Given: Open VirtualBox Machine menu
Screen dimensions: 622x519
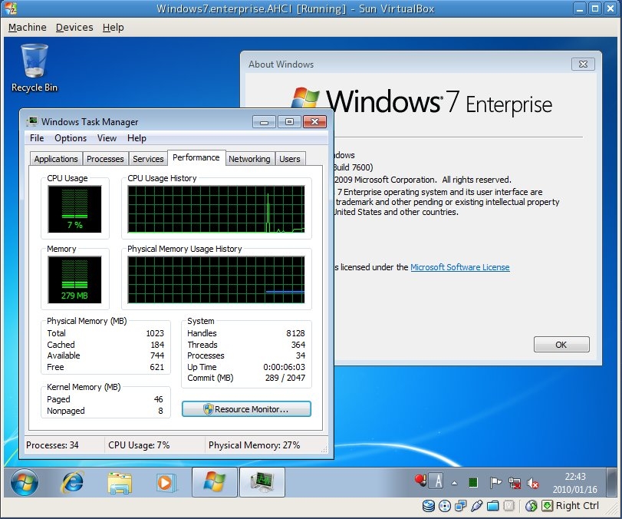Looking at the screenshot, I should point(28,28).
